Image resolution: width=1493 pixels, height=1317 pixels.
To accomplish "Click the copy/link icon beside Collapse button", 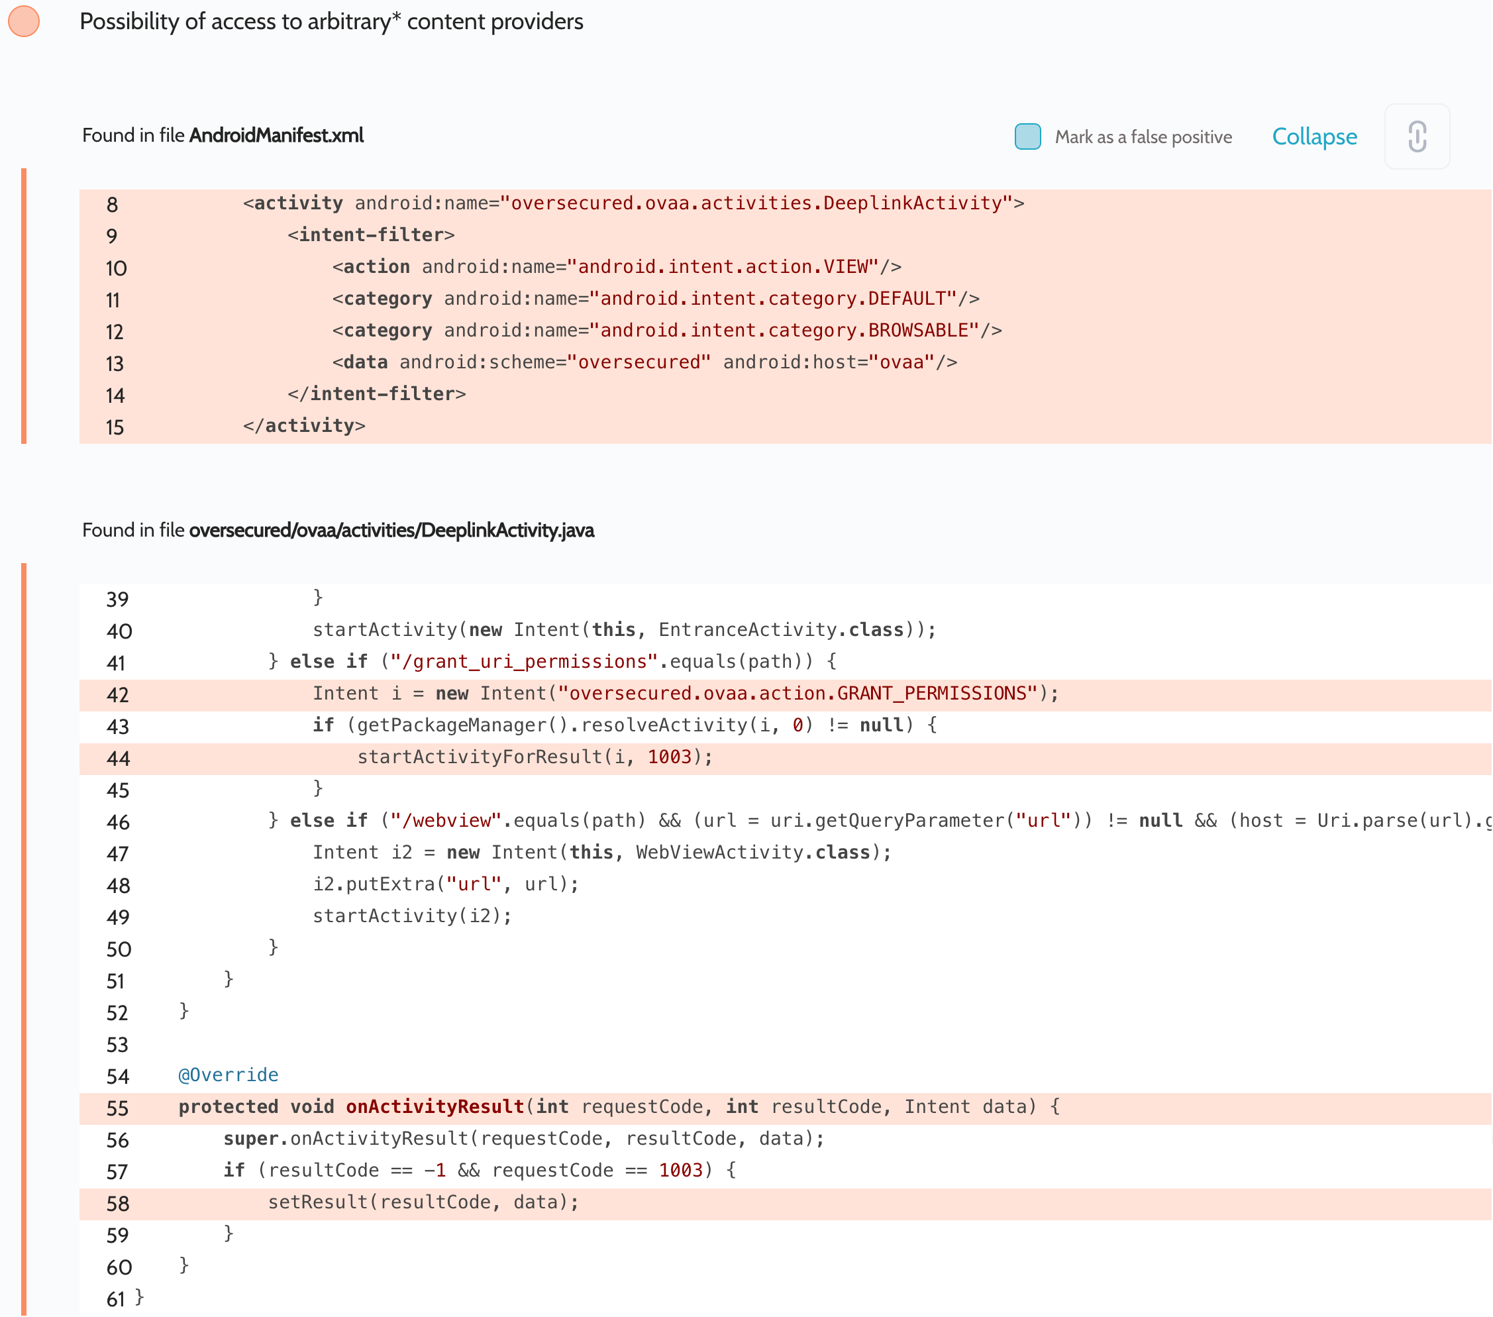I will (1416, 137).
